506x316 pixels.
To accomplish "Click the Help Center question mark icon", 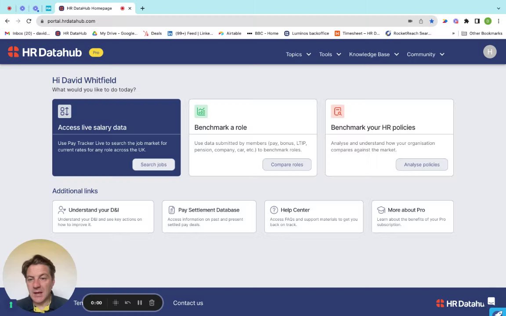I will pyautogui.click(x=274, y=210).
